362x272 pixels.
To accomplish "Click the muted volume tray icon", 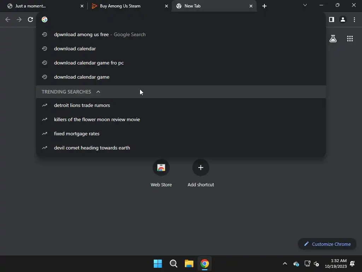I will point(316,263).
